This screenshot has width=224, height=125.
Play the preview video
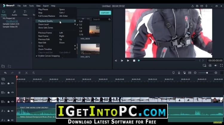pos(128,61)
